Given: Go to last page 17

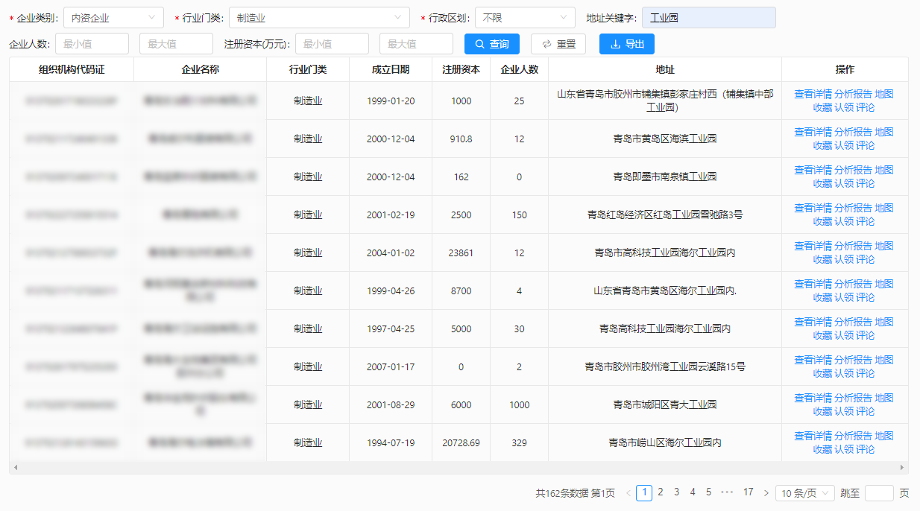Looking at the screenshot, I should pyautogui.click(x=749, y=492).
